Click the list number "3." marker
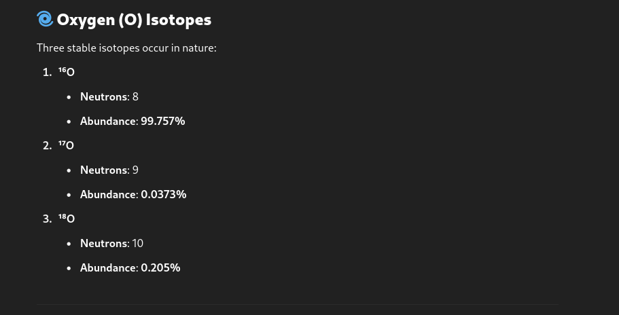Viewport: 619px width, 315px height. click(47, 219)
